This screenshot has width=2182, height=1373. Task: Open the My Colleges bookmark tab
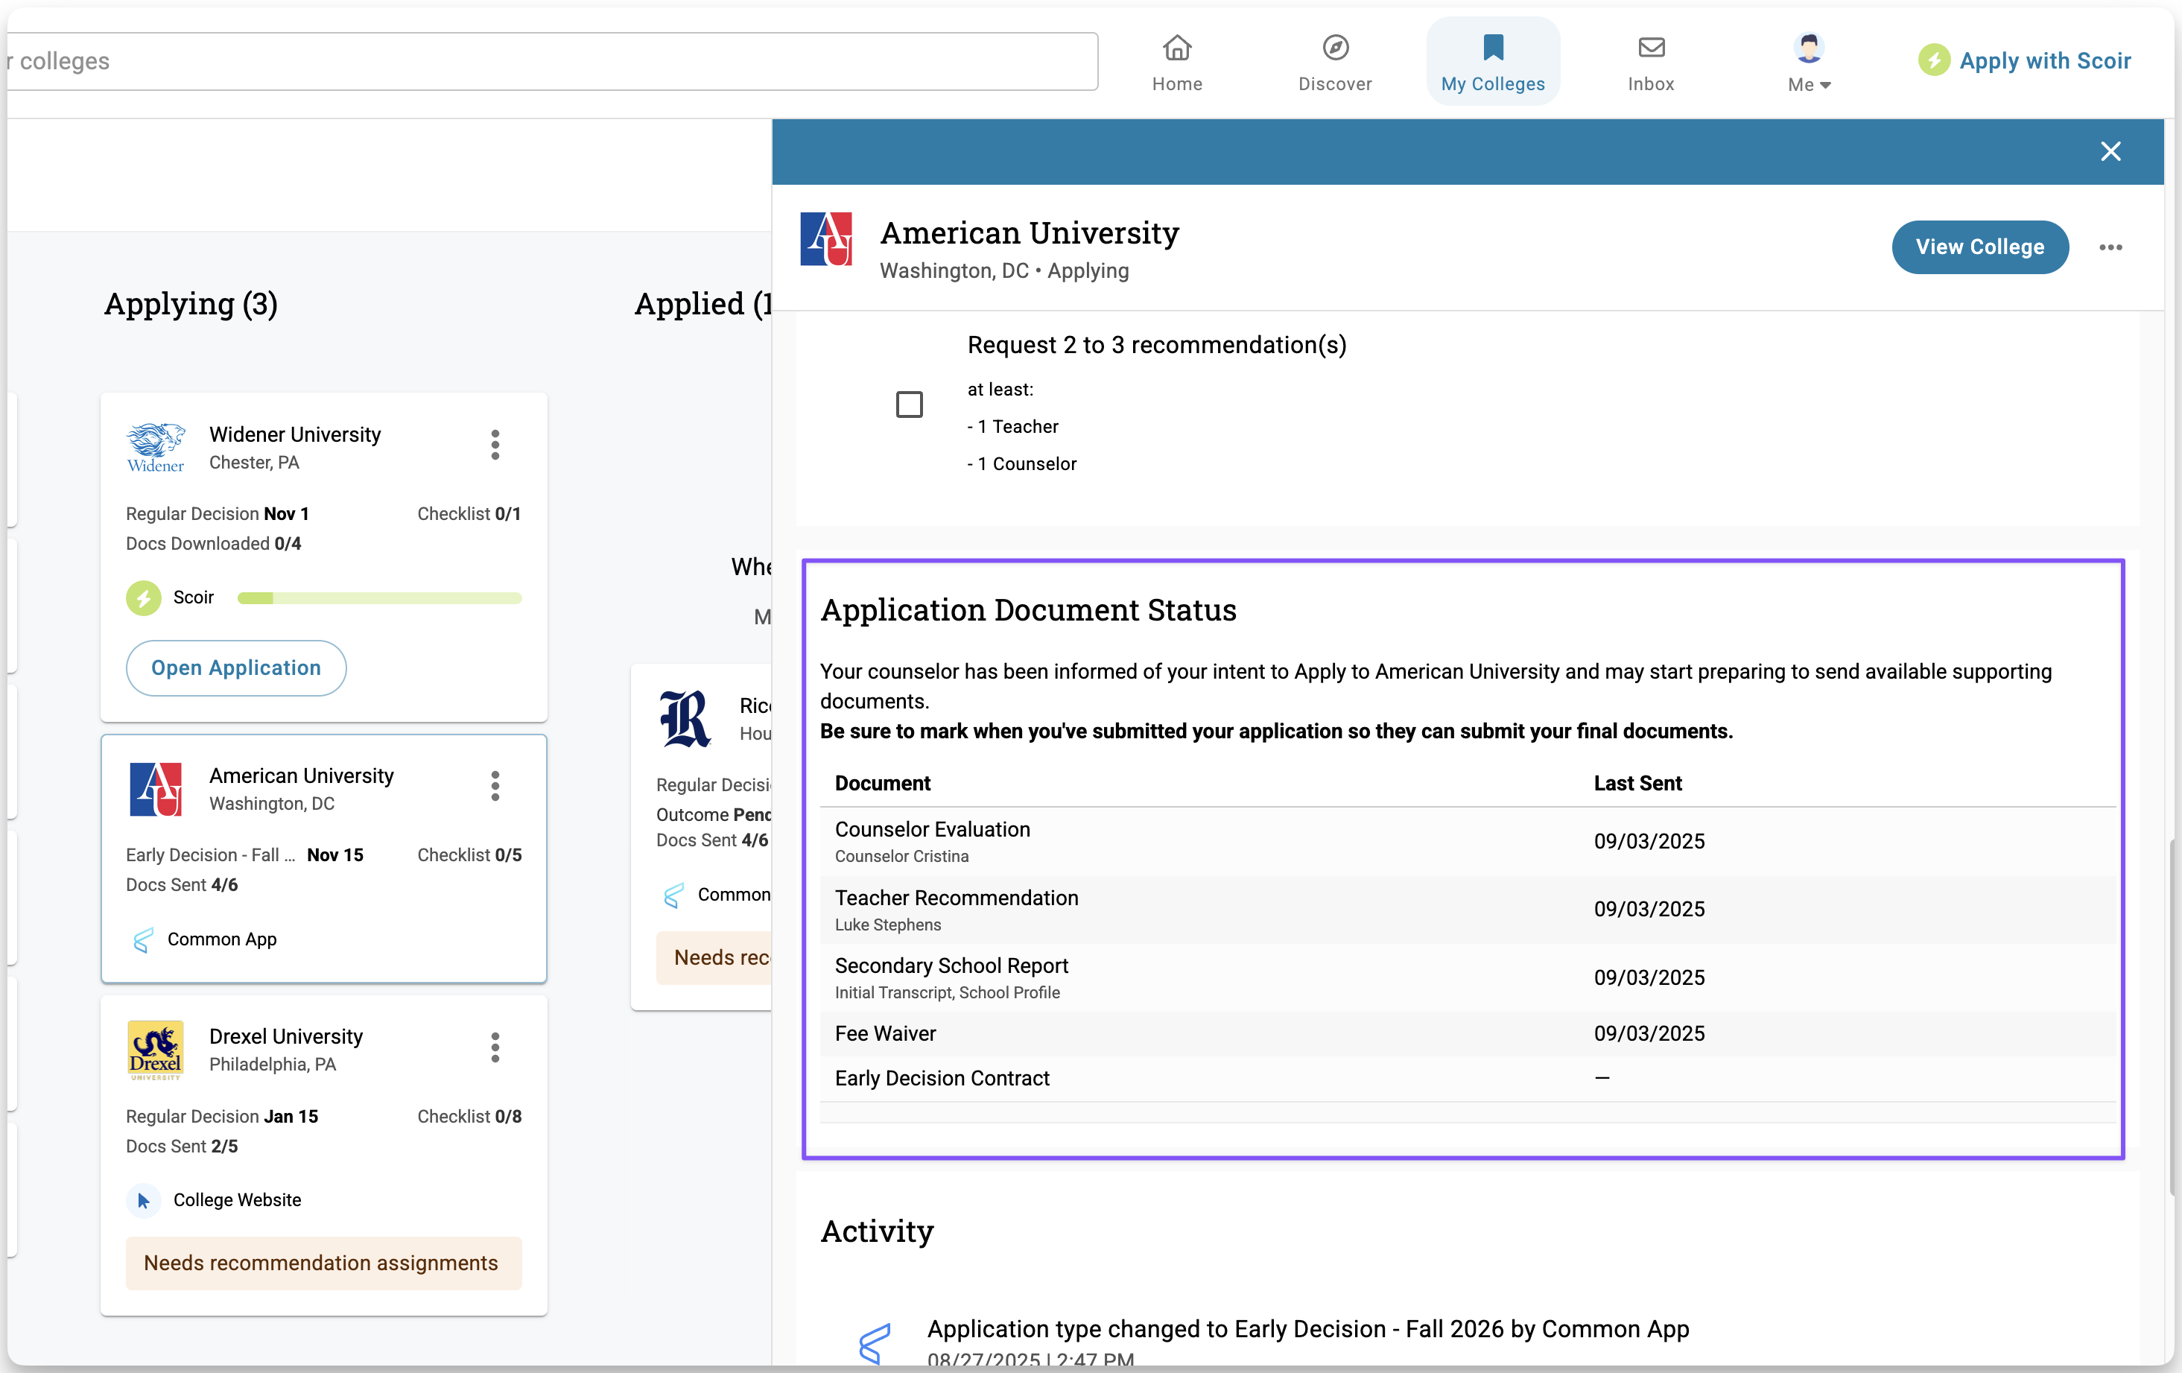pos(1492,63)
